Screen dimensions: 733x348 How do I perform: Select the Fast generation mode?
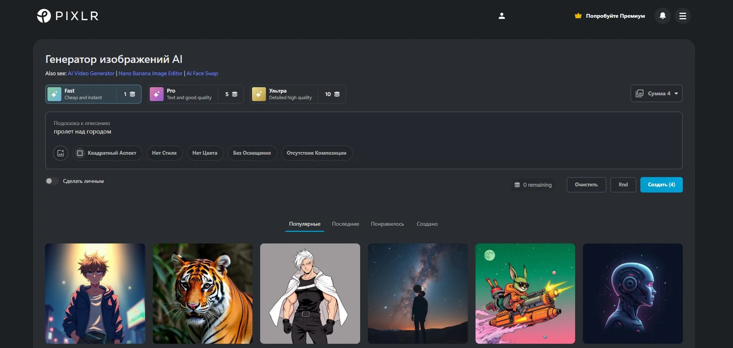(93, 94)
